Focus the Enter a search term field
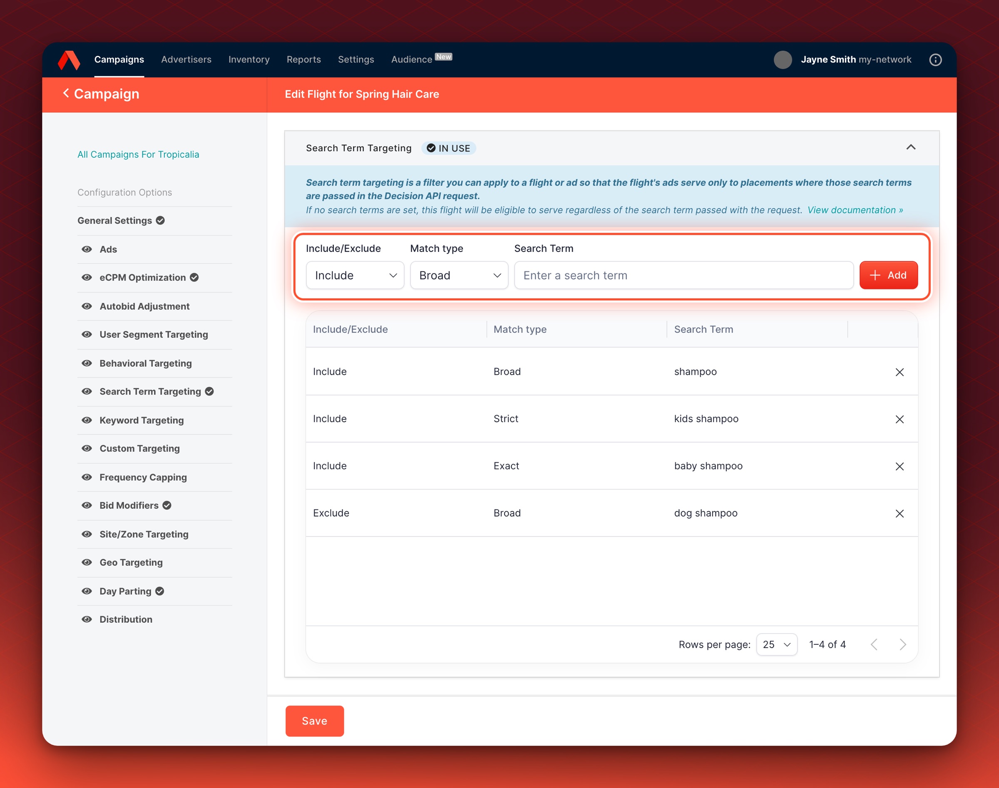 [683, 276]
